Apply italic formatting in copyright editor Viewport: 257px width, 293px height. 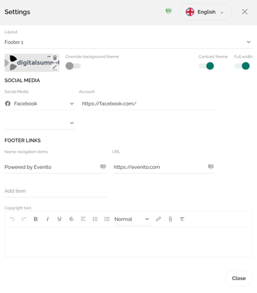[48, 219]
